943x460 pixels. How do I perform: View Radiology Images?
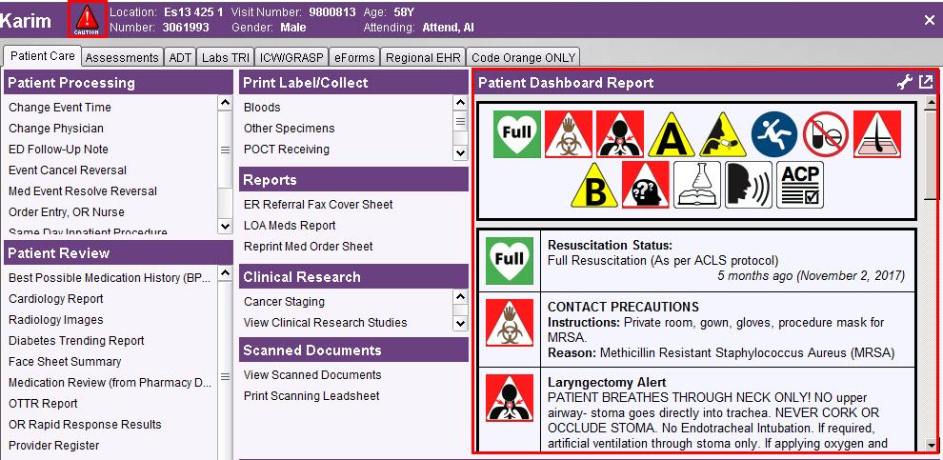56,320
